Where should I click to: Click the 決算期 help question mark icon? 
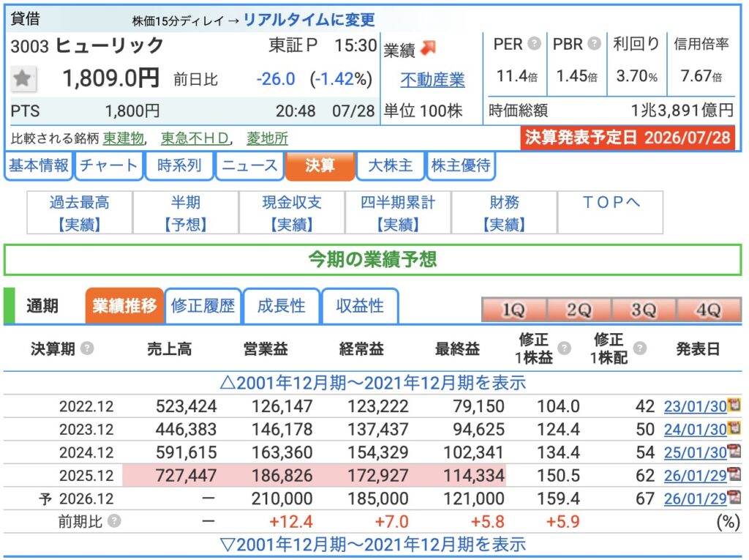pyautogui.click(x=87, y=348)
